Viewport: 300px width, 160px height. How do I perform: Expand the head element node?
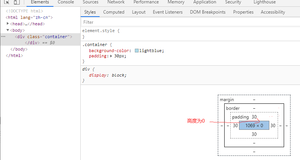(8, 23)
